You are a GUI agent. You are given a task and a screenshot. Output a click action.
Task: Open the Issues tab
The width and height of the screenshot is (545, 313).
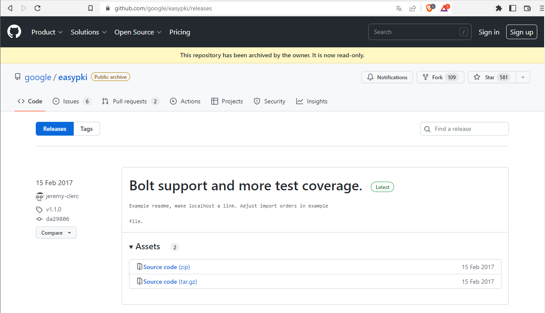(71, 102)
